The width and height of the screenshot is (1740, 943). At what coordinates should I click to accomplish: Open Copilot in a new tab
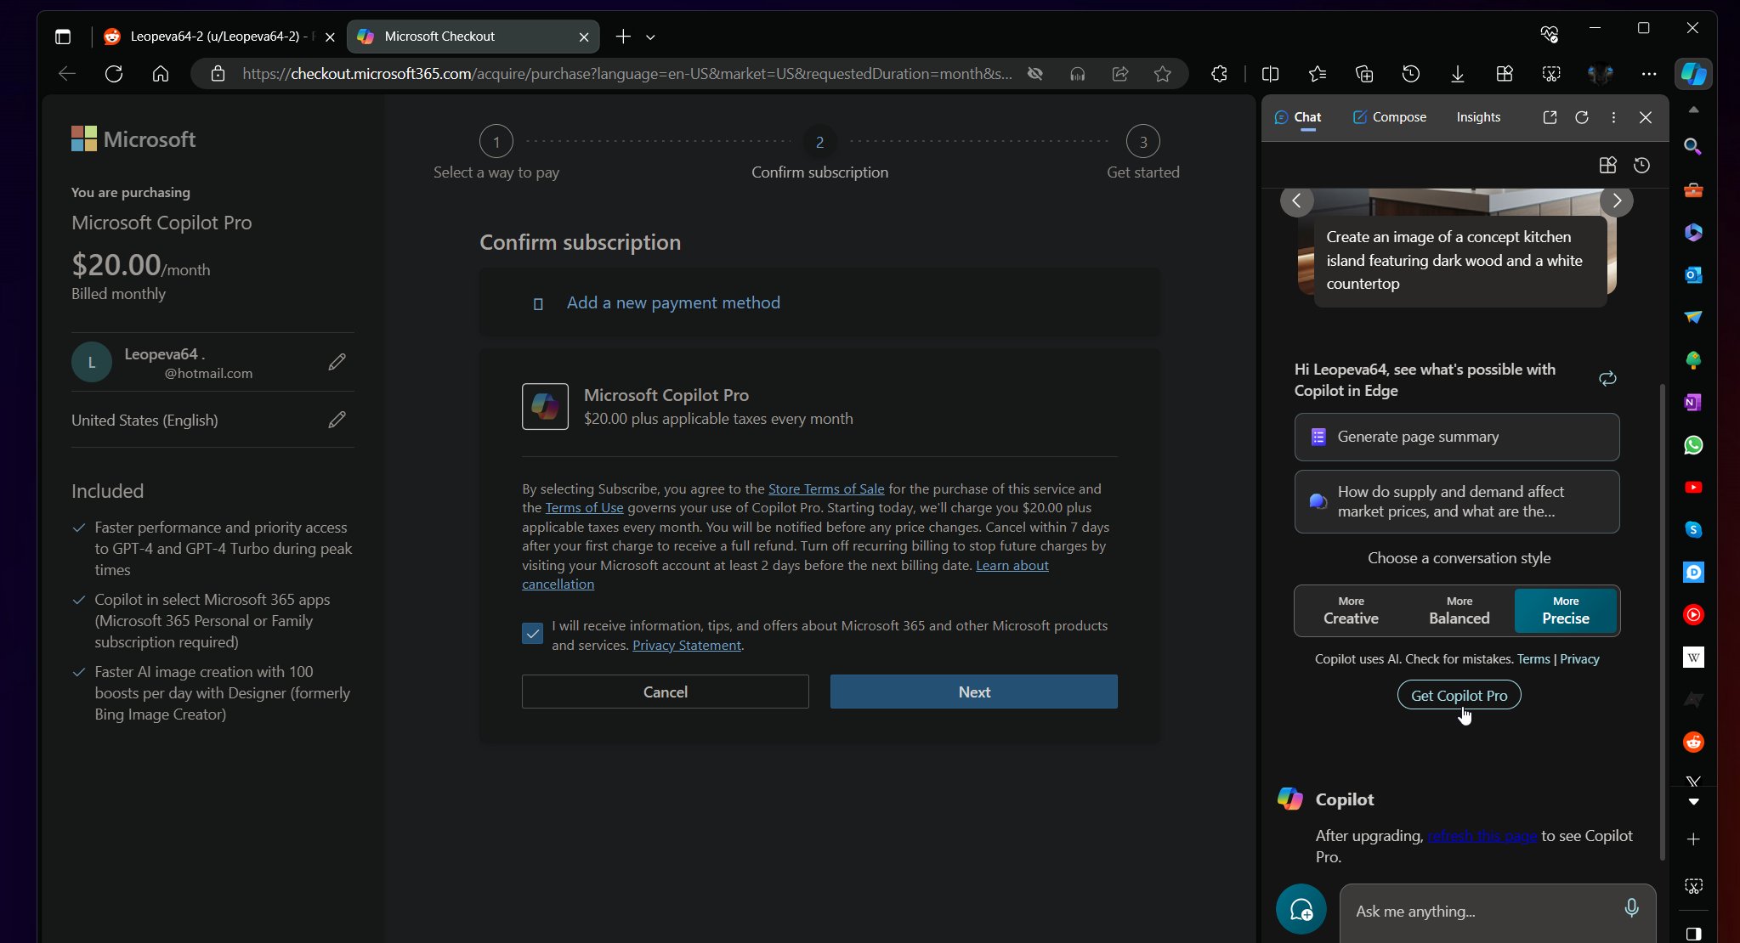pyautogui.click(x=1550, y=117)
